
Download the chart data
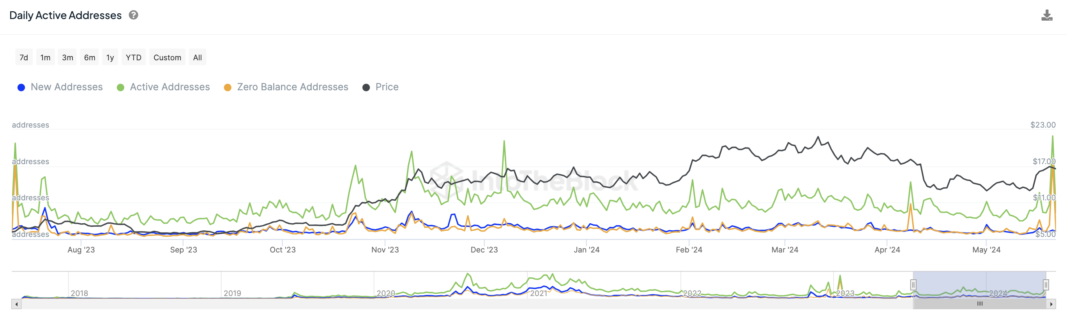1046,16
